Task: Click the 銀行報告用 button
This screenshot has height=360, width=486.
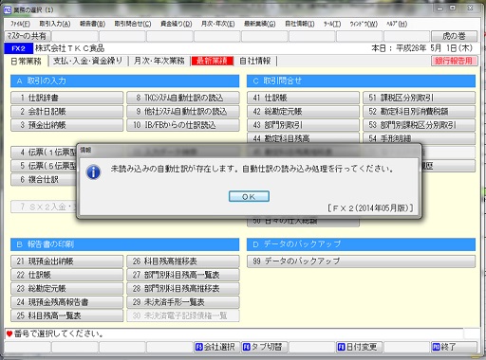Action: coord(454,61)
